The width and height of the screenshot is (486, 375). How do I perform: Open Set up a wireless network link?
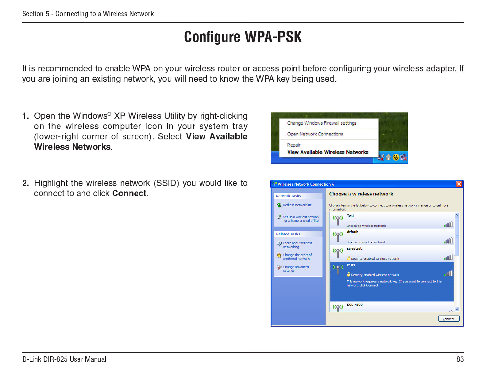[301, 219]
